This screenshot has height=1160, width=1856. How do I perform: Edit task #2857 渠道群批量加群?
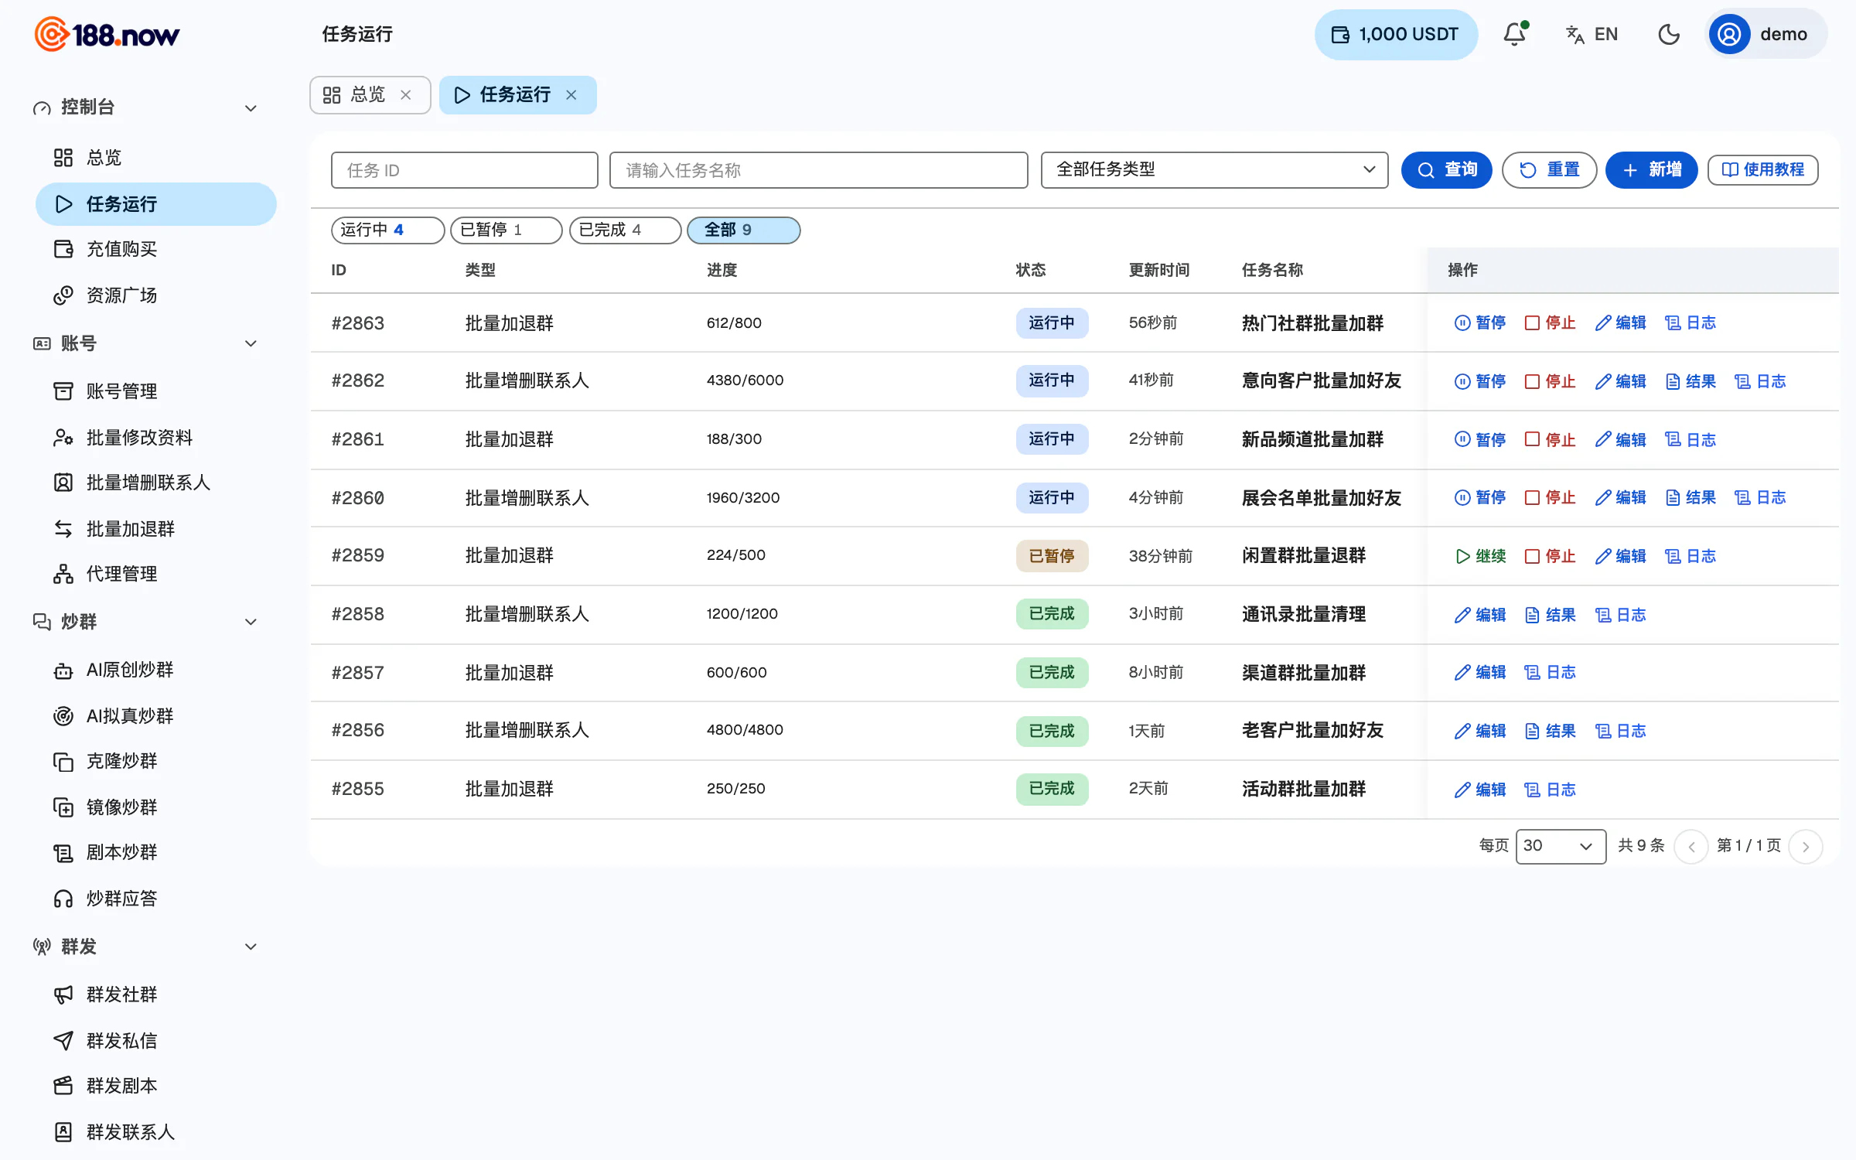(x=1480, y=673)
